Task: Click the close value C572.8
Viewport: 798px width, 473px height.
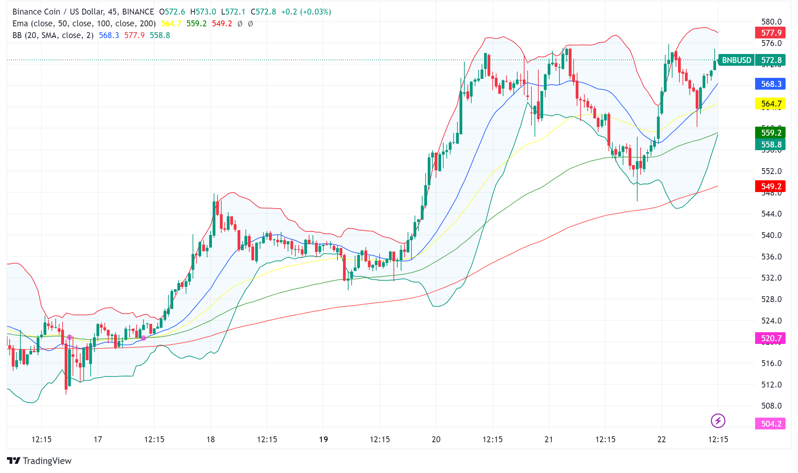Action: tap(263, 12)
